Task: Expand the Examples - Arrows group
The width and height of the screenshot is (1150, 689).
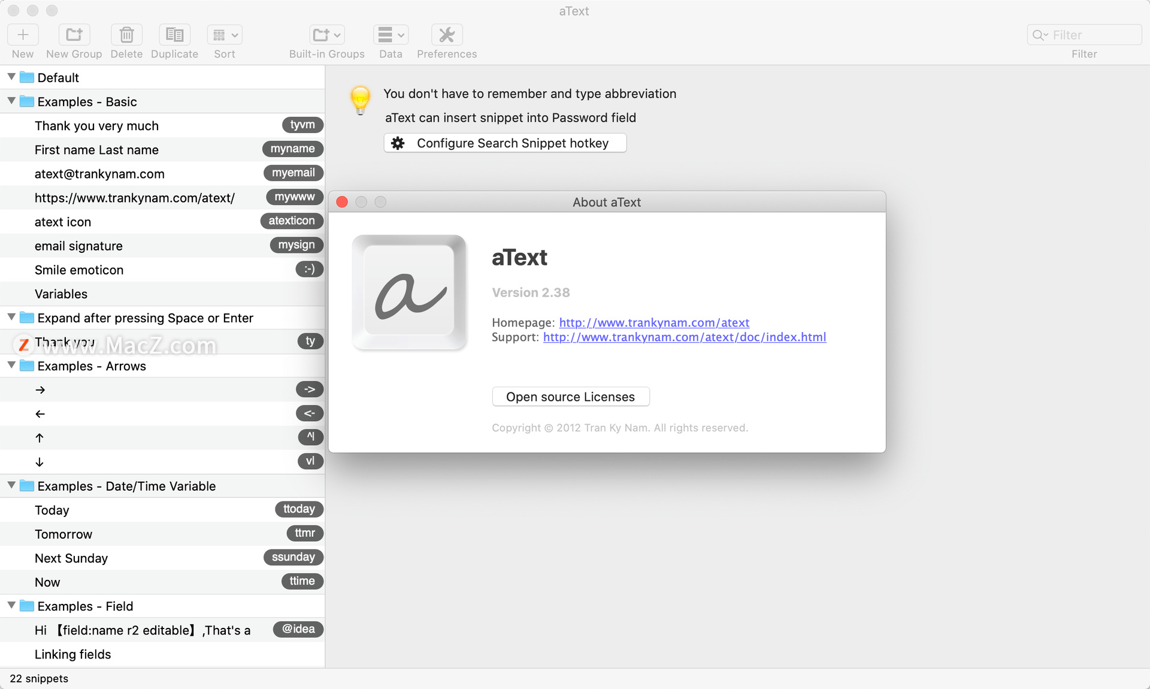Action: (x=13, y=366)
